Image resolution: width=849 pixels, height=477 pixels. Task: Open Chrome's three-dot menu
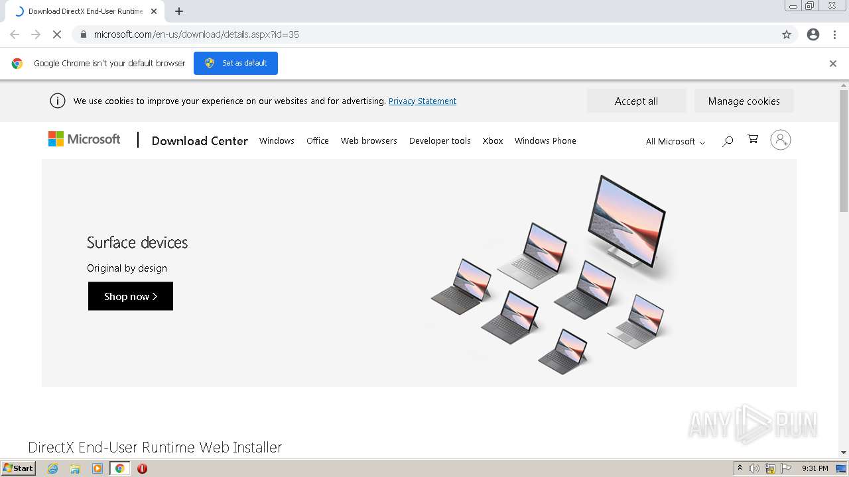[834, 34]
